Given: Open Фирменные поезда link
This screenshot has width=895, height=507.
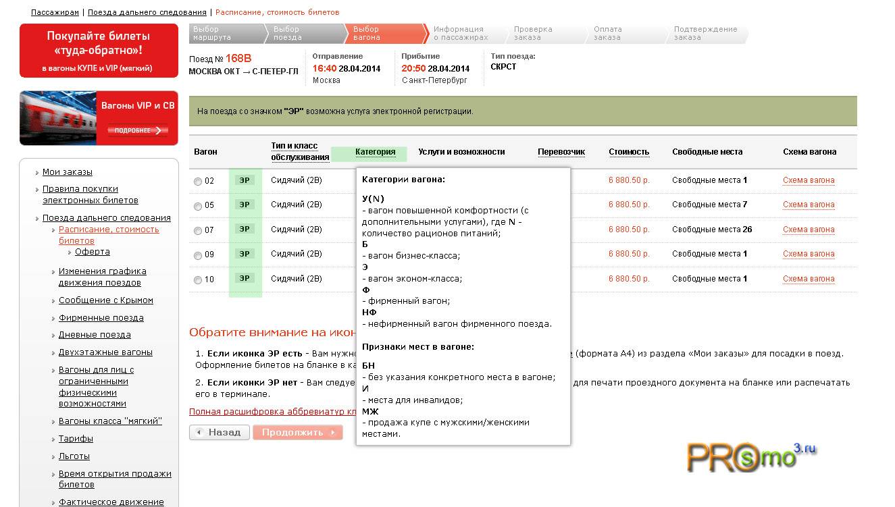Looking at the screenshot, I should pos(101,318).
